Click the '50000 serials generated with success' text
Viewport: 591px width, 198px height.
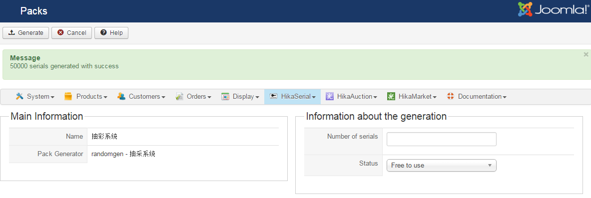click(64, 66)
